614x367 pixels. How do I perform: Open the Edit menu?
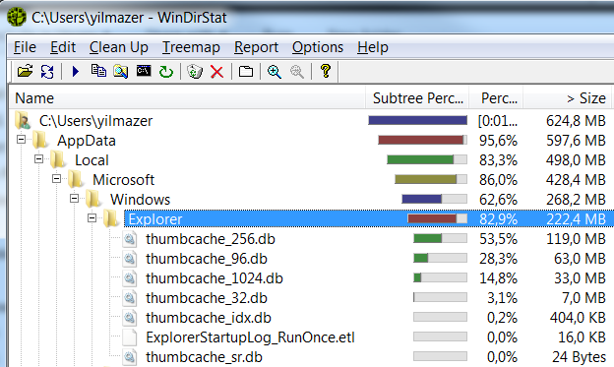click(x=63, y=47)
